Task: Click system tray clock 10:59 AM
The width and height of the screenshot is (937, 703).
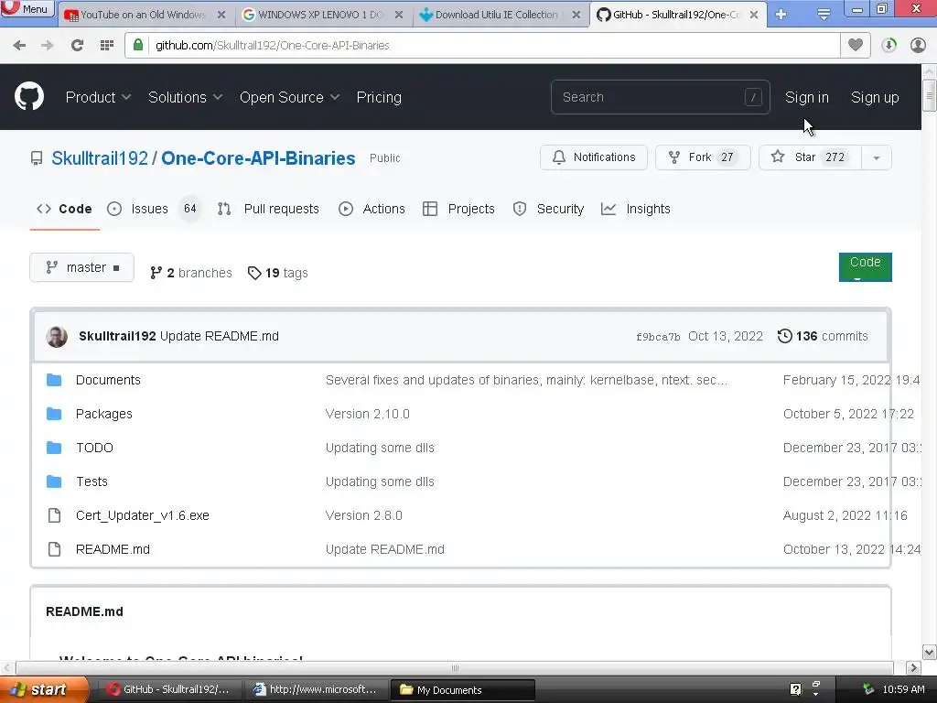Action: coord(903,690)
